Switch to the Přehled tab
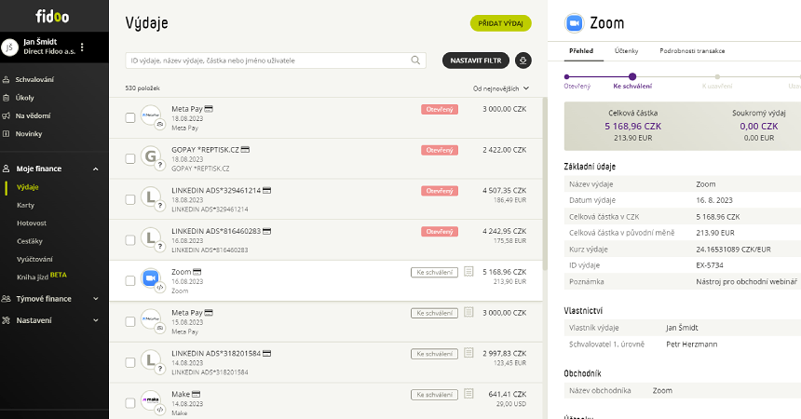The image size is (801, 419). 581,51
